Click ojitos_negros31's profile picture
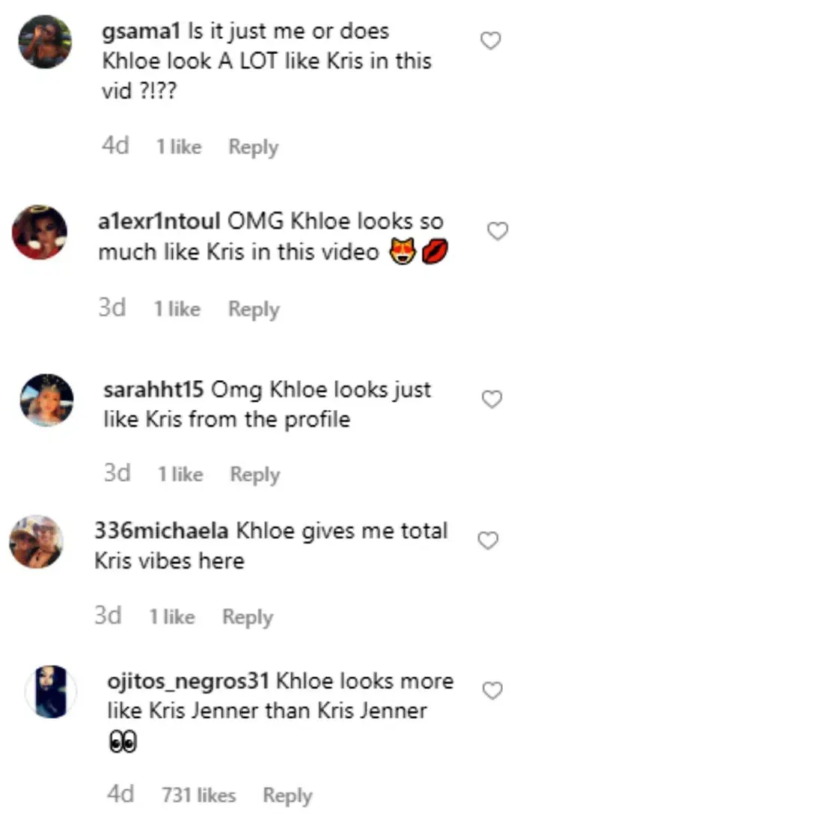 pyautogui.click(x=51, y=691)
